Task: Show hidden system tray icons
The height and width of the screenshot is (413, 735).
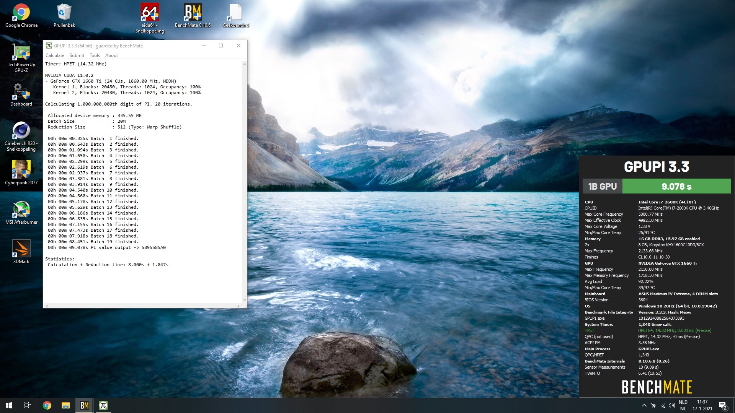Action: (x=644, y=405)
